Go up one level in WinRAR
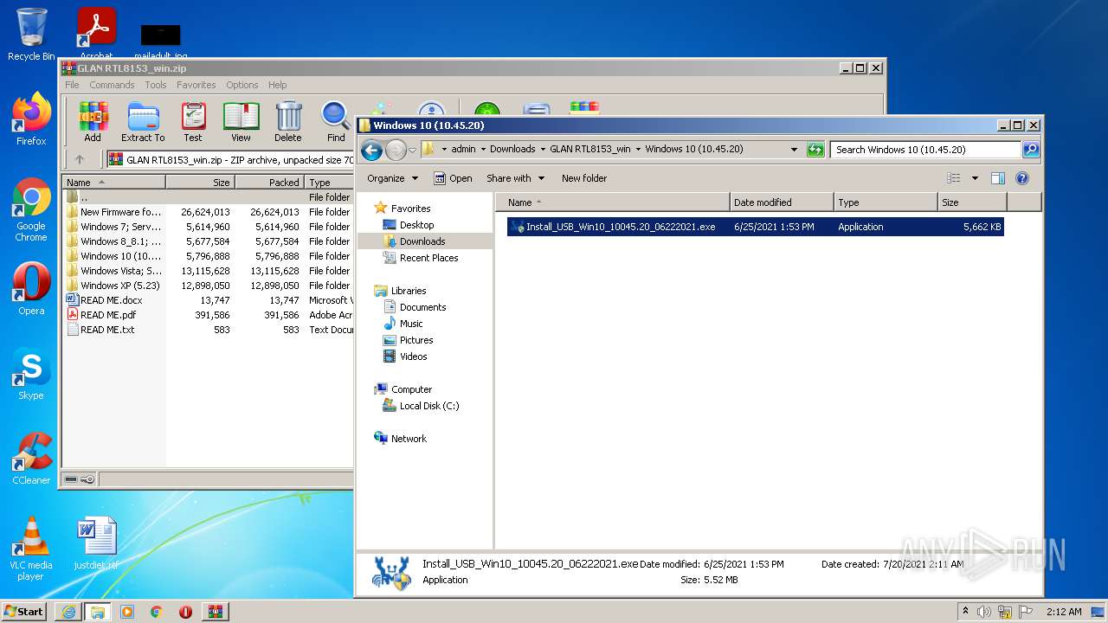 click(x=80, y=159)
